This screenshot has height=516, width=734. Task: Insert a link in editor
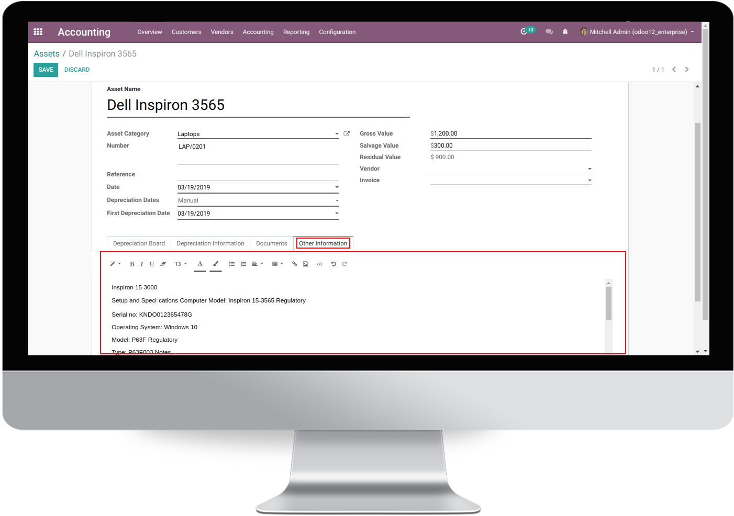tap(295, 264)
